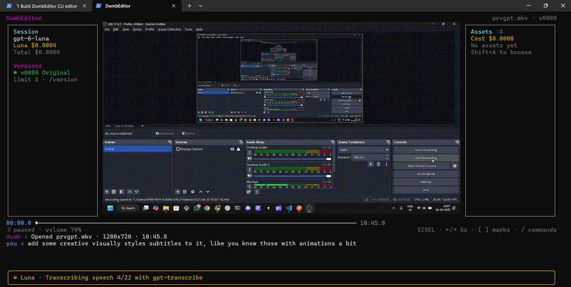Image resolution: width=571 pixels, height=287 pixels.
Task: Open the OBS Tools menu
Action: pyautogui.click(x=188, y=29)
